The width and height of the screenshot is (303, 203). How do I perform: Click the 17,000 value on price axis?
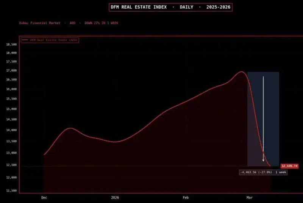(11, 71)
